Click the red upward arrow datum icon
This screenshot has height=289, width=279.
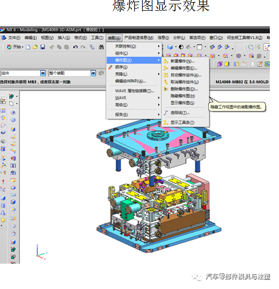coord(3,182)
